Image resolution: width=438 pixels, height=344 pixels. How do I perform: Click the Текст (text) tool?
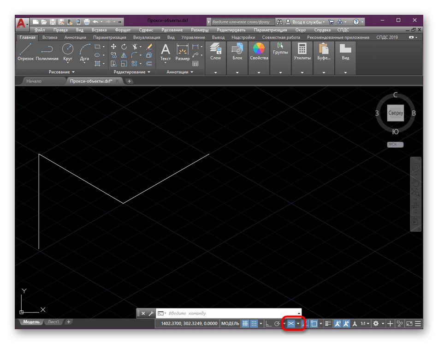[166, 53]
